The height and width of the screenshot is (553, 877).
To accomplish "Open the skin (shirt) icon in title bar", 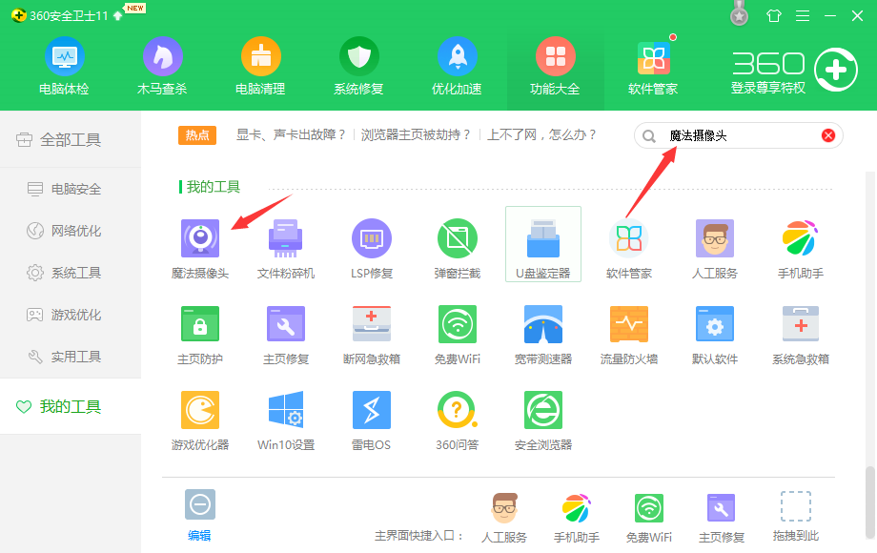I will (x=773, y=15).
